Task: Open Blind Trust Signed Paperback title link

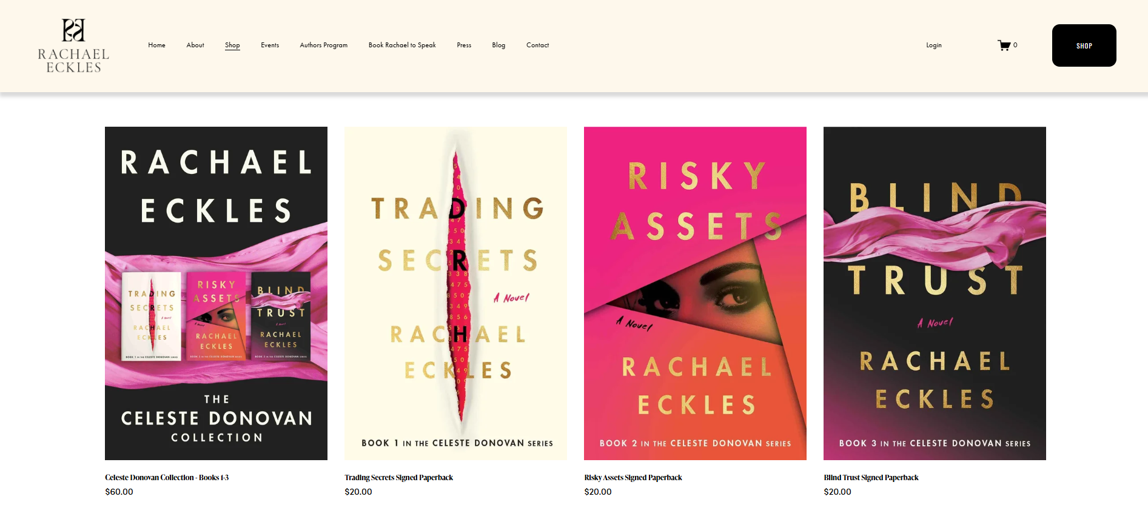Action: (871, 478)
